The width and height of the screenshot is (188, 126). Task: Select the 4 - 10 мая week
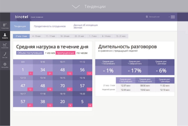(x=36, y=36)
